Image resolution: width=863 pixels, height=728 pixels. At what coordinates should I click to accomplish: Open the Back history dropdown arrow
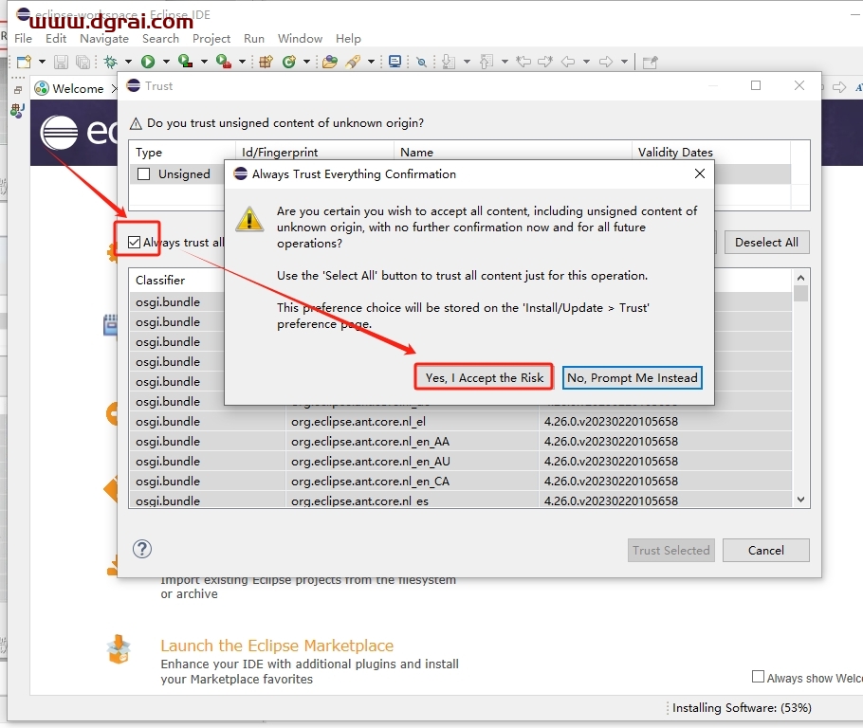pos(586,62)
